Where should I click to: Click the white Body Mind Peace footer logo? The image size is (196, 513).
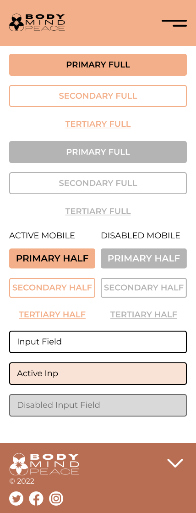point(44,464)
